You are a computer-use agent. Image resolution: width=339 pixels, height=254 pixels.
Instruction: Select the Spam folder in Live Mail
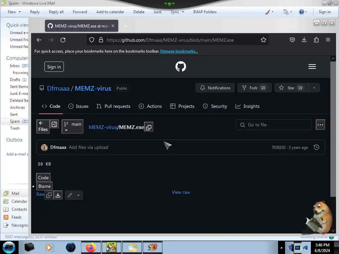tap(15, 121)
